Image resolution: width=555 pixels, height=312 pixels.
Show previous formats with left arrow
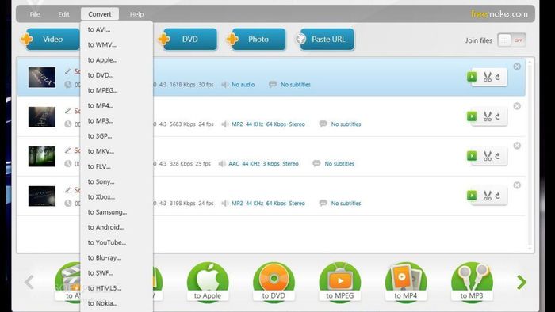[29, 282]
